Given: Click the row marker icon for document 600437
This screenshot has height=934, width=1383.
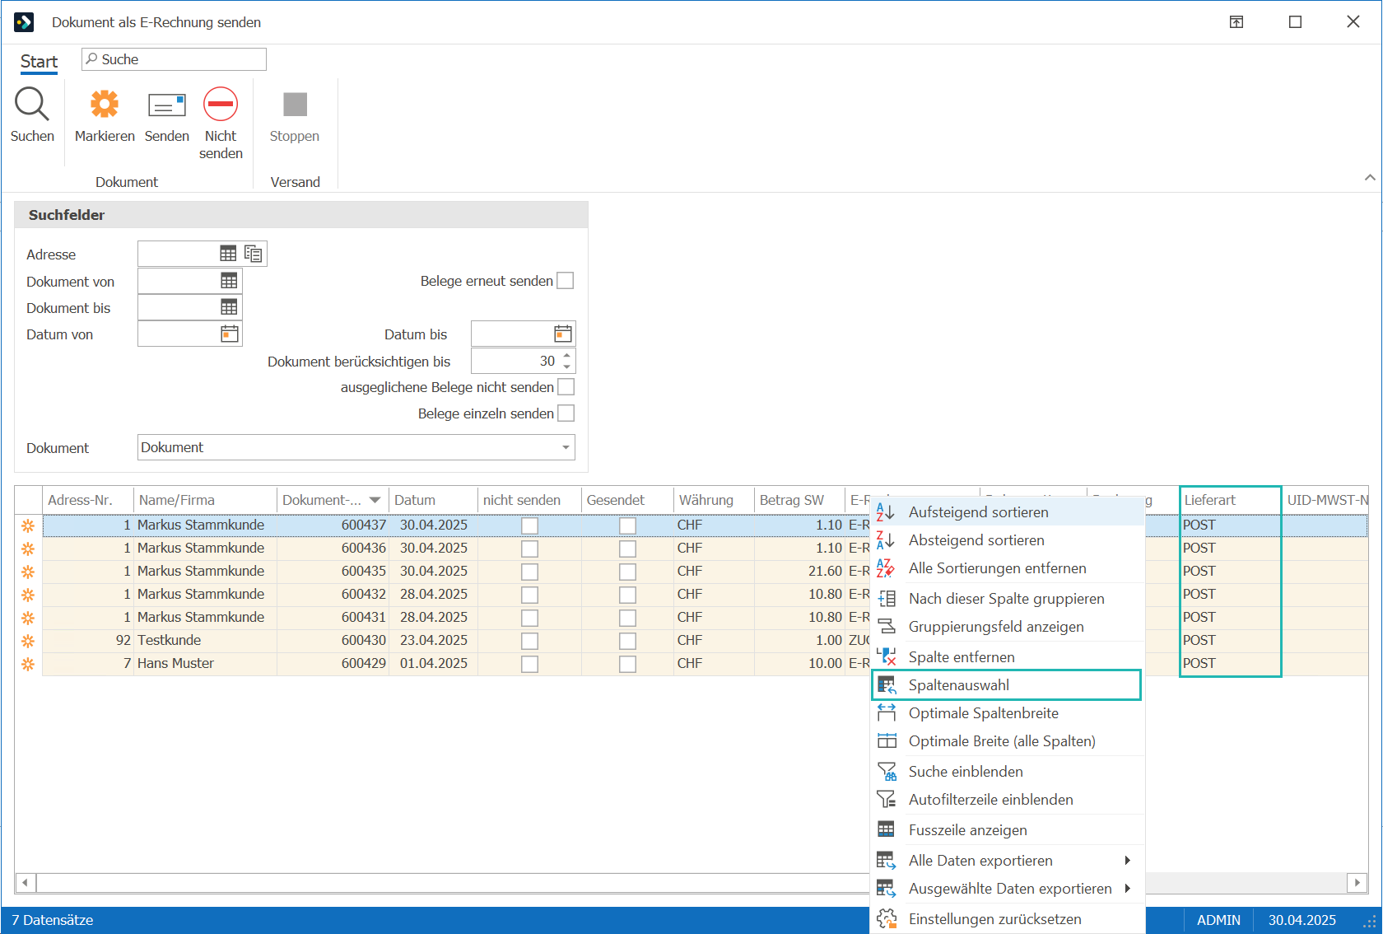Looking at the screenshot, I should (x=28, y=525).
